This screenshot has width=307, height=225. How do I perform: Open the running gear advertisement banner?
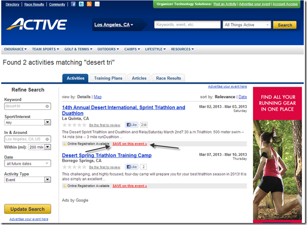(x=277, y=155)
